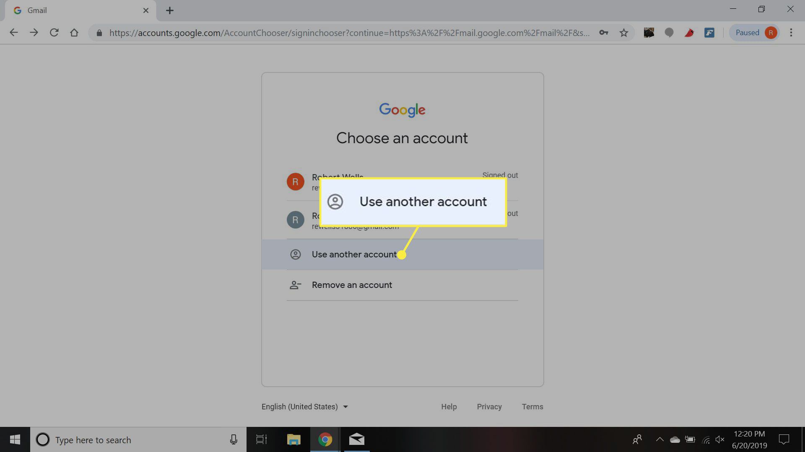Click the red bird extension icon
Image resolution: width=805 pixels, height=452 pixels.
689,33
